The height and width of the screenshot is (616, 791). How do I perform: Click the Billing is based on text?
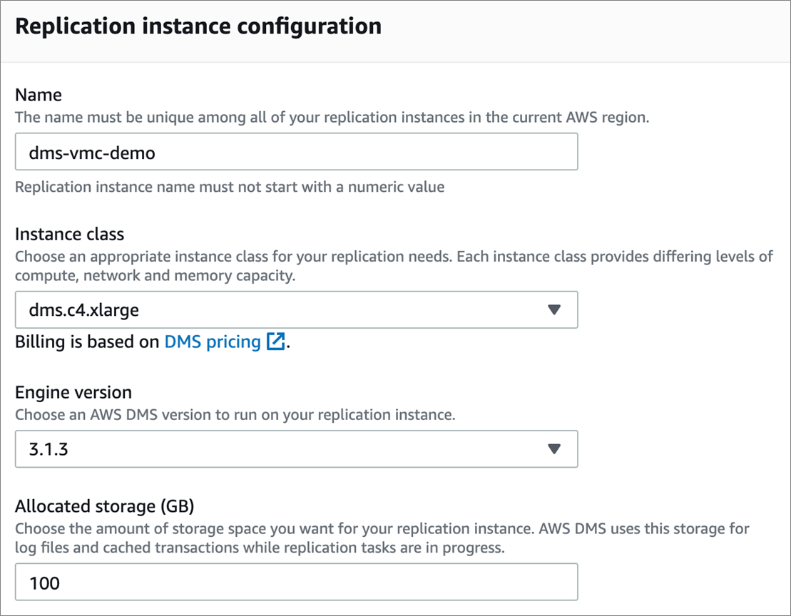pos(86,342)
